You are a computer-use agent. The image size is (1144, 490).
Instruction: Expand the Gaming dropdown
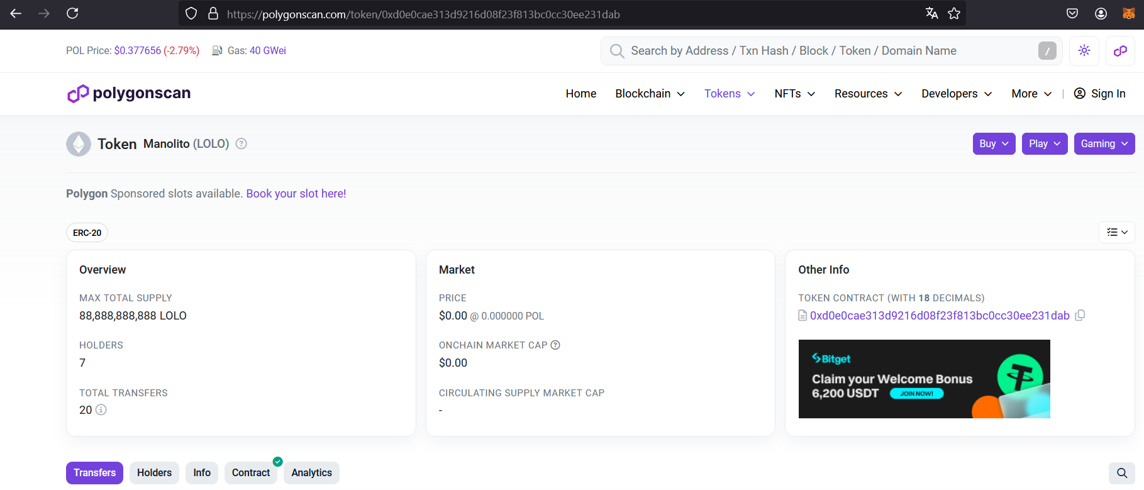[1104, 144]
